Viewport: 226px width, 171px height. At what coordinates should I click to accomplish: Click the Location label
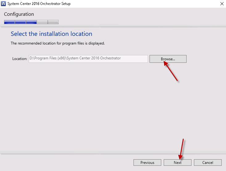click(20, 59)
